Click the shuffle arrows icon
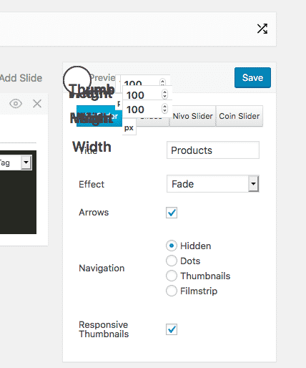This screenshot has height=368, width=306. [262, 29]
